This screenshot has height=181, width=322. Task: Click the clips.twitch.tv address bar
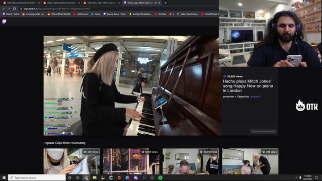click(118, 9)
